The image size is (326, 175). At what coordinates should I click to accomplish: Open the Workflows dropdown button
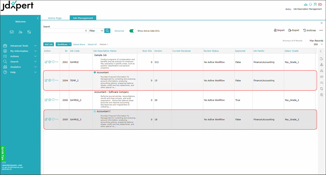click(64, 44)
